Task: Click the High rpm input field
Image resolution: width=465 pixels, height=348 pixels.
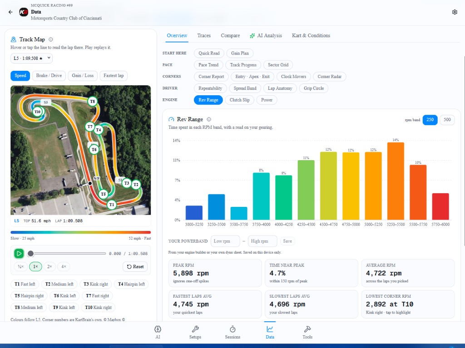Action: coord(262,241)
